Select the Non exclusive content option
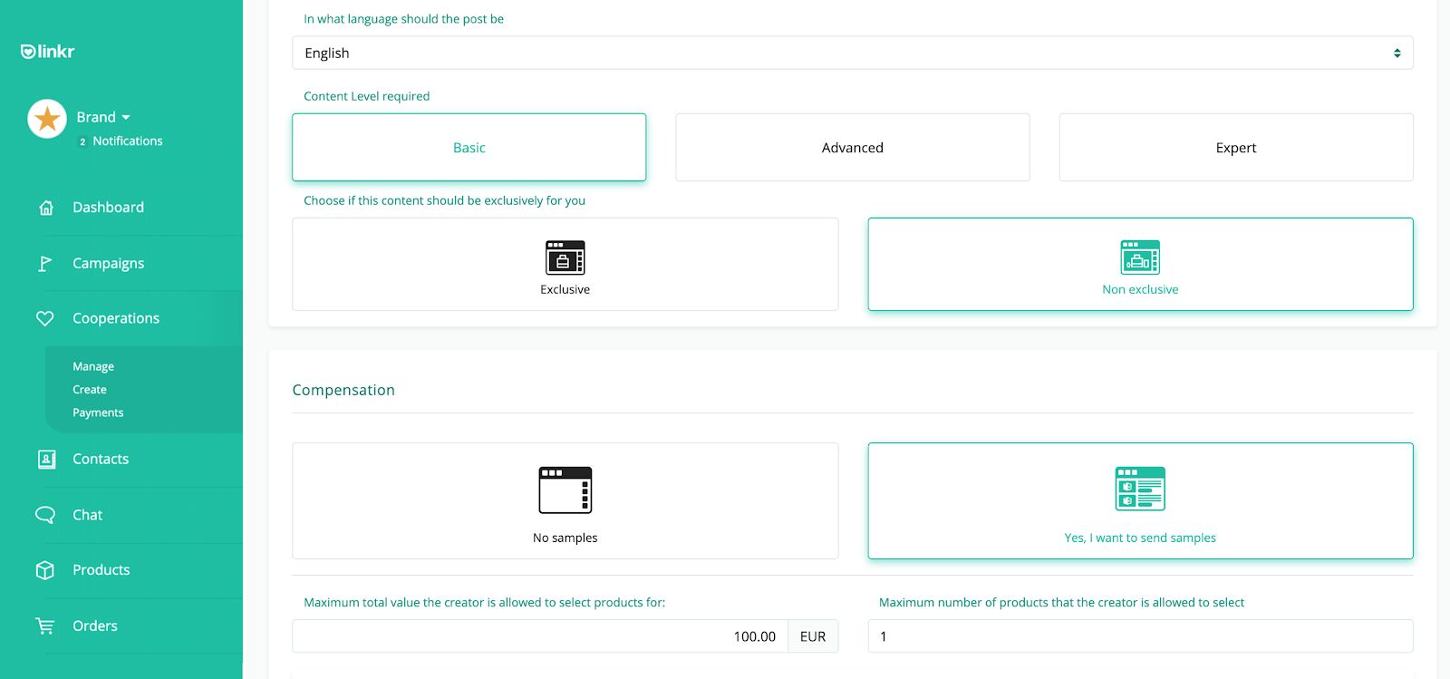This screenshot has height=679, width=1450. 1140,264
